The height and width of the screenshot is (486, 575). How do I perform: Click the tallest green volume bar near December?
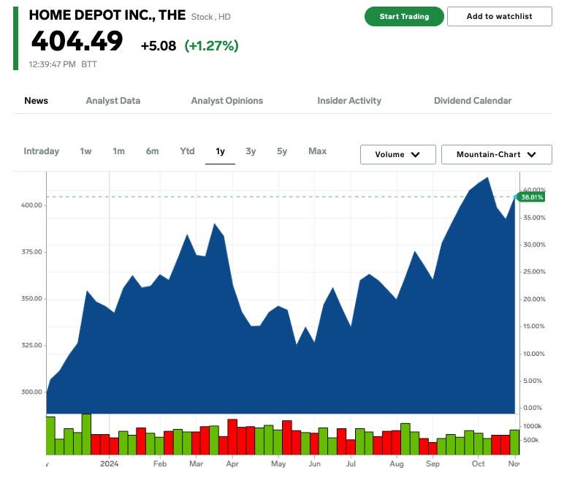click(x=86, y=435)
